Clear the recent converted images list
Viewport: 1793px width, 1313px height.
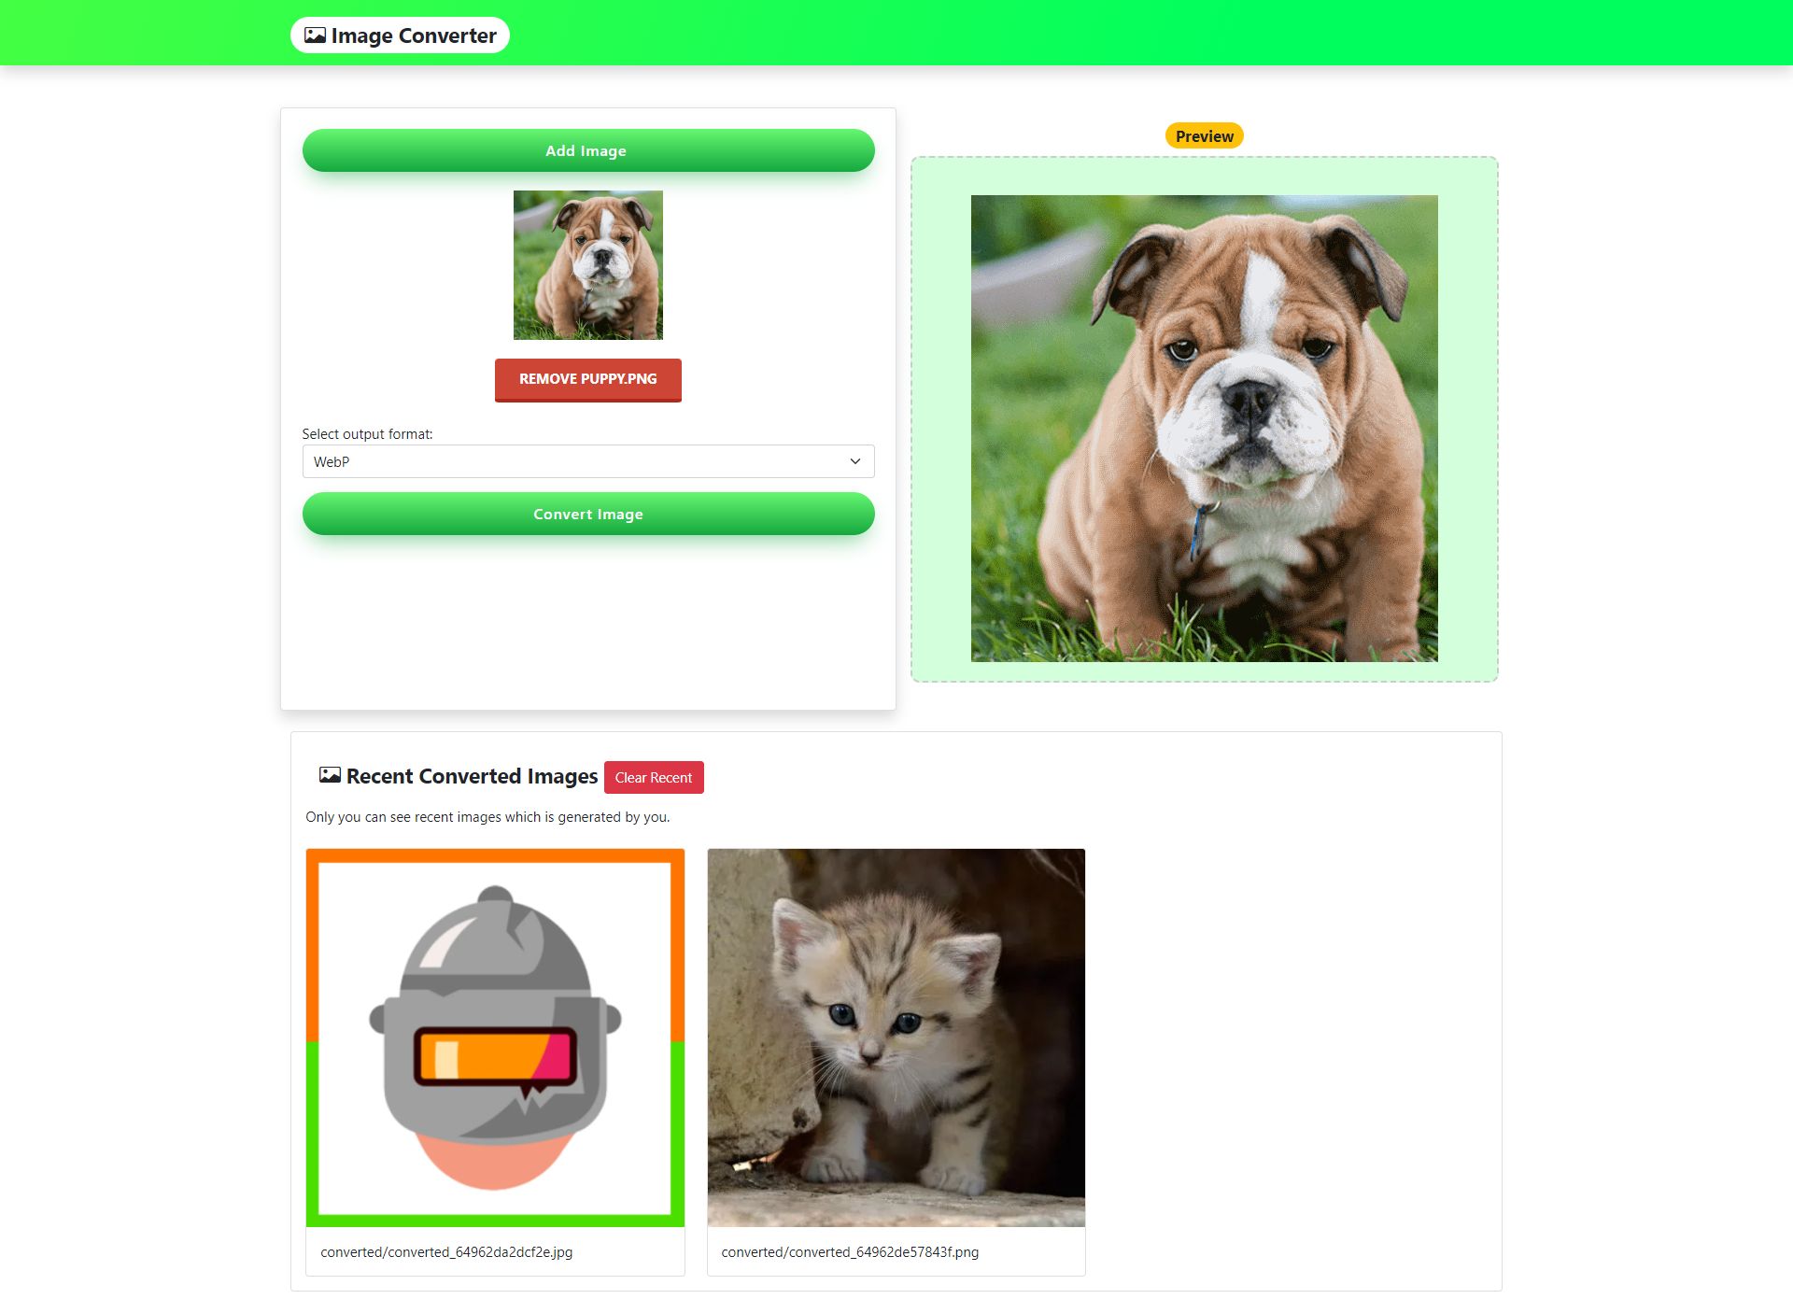click(654, 778)
